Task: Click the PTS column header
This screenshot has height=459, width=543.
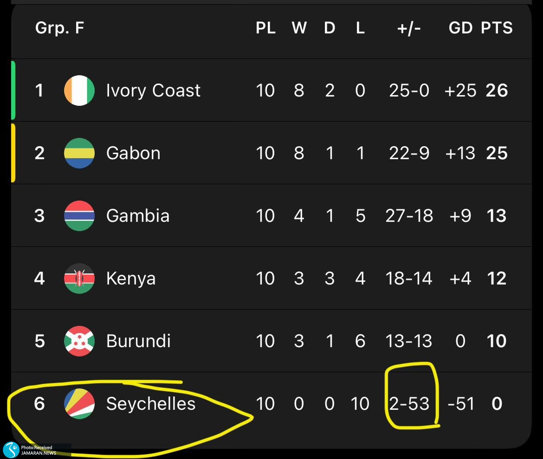Action: [x=497, y=28]
